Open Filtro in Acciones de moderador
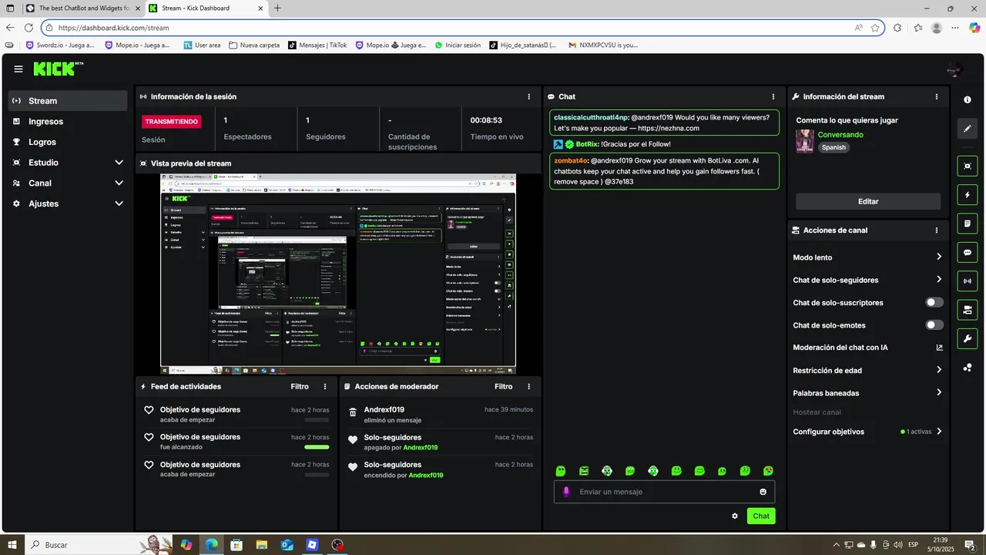This screenshot has height=555, width=986. pos(503,387)
